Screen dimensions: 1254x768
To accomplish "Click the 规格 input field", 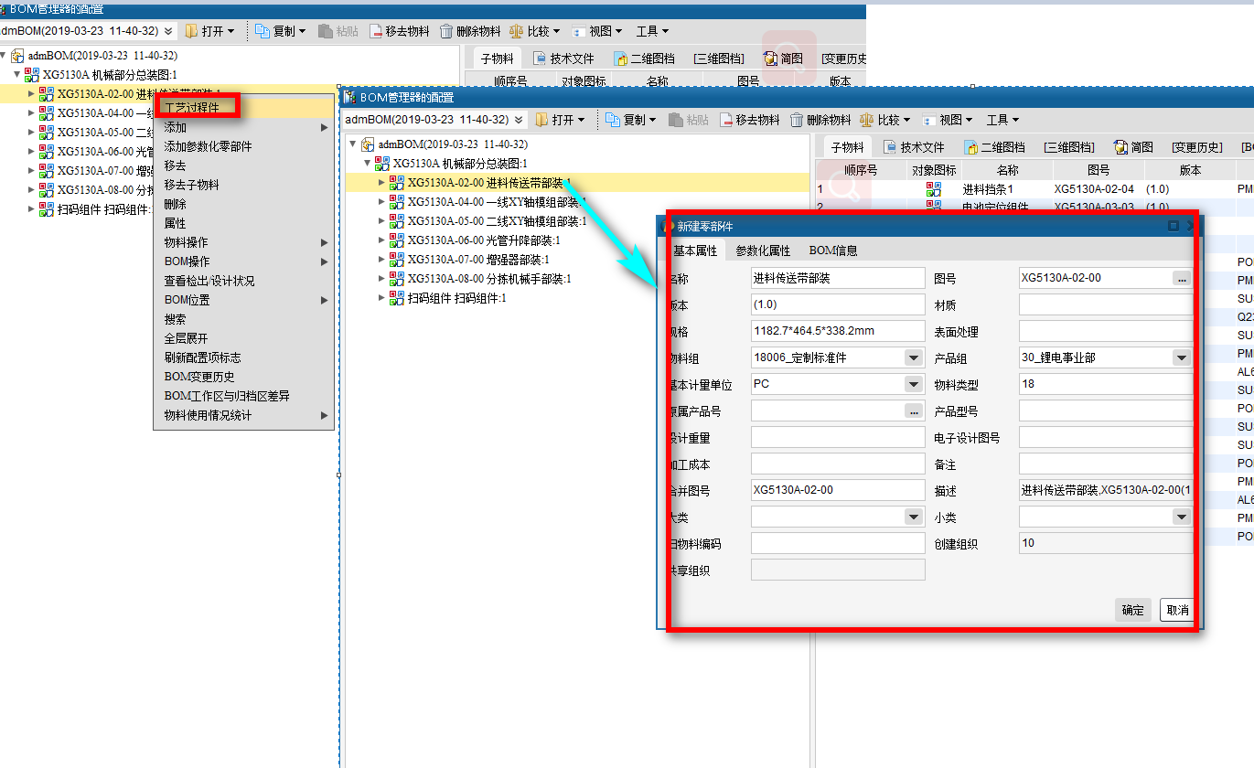I will pos(838,331).
